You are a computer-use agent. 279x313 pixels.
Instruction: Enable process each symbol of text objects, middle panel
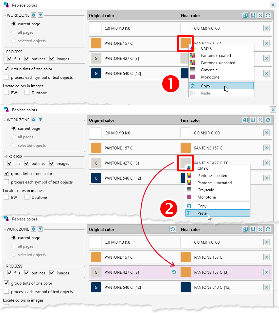coord(7,182)
